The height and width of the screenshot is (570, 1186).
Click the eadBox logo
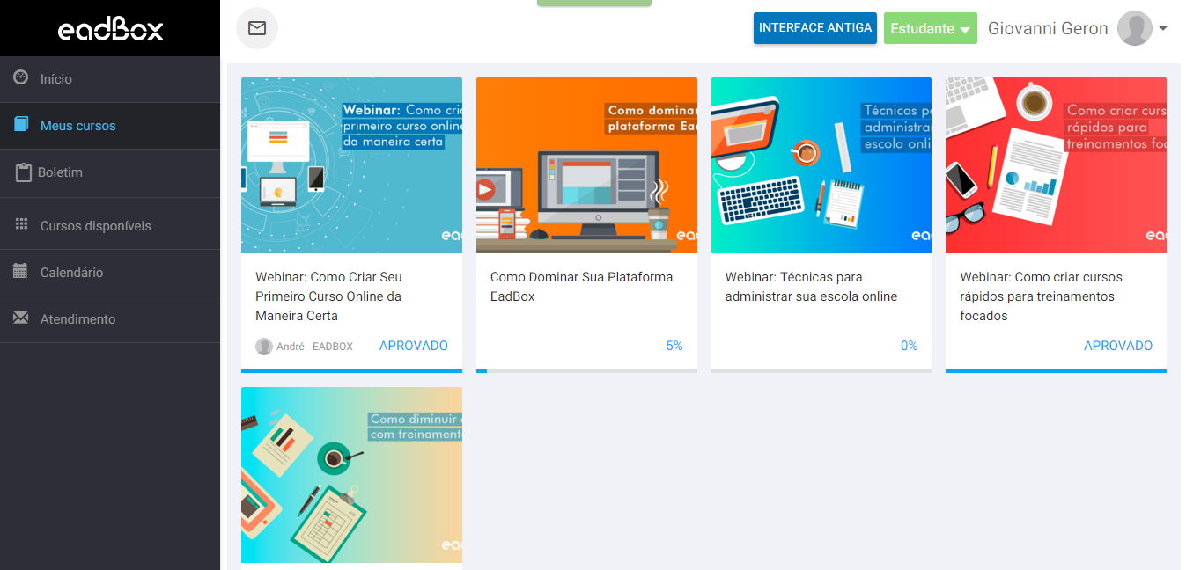point(110,30)
